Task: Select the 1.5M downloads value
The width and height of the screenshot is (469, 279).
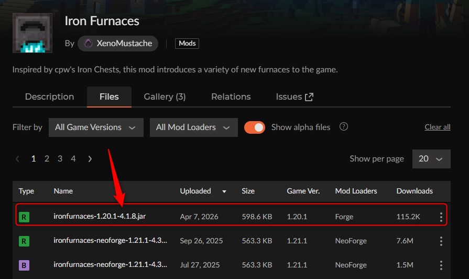Action: (x=405, y=265)
